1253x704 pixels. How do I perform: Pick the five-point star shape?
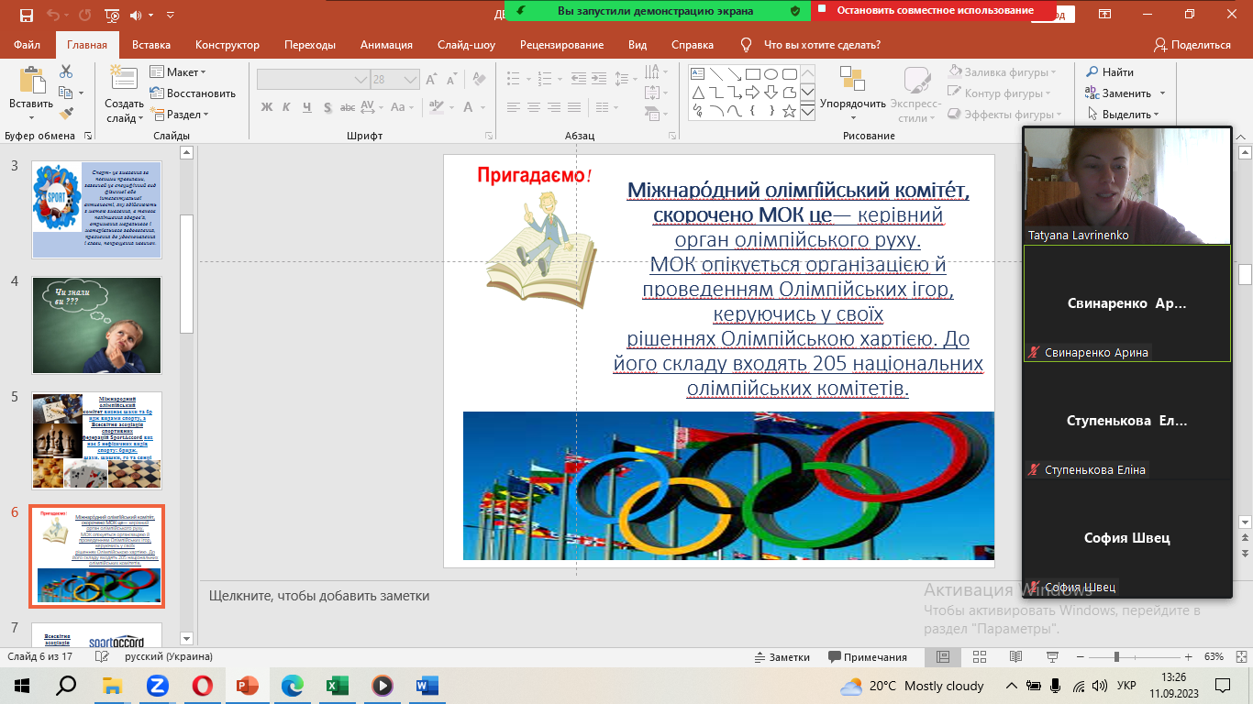coord(789,111)
